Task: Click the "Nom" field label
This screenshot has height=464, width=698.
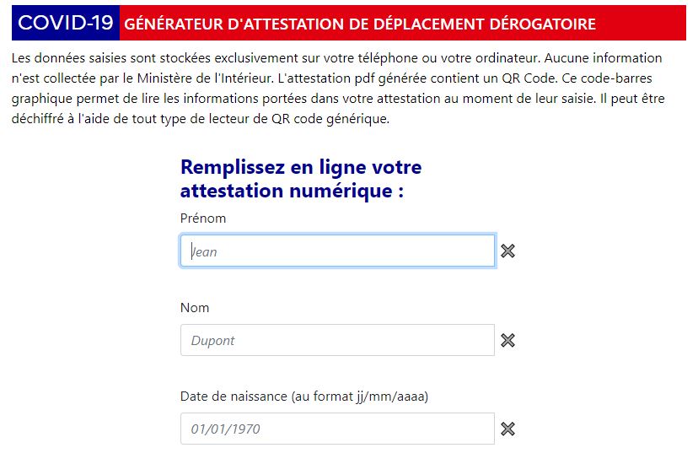Action: click(x=195, y=308)
